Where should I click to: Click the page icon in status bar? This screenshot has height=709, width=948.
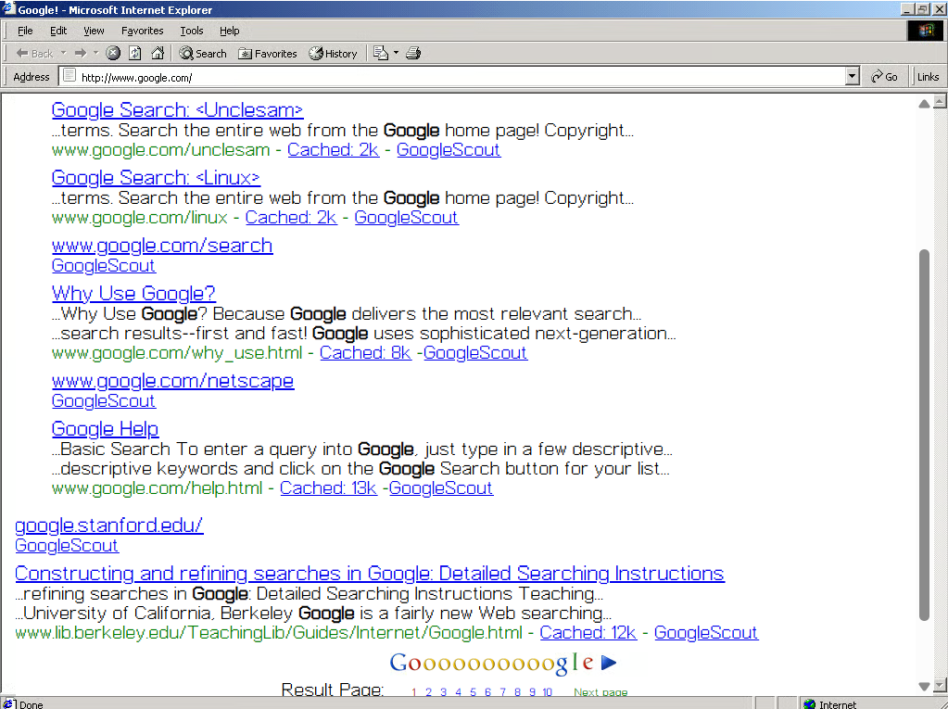[9, 703]
